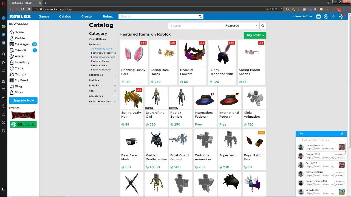Screen dimensions: 351x197
Task: Select Featured Accessories link
Action: (103, 53)
